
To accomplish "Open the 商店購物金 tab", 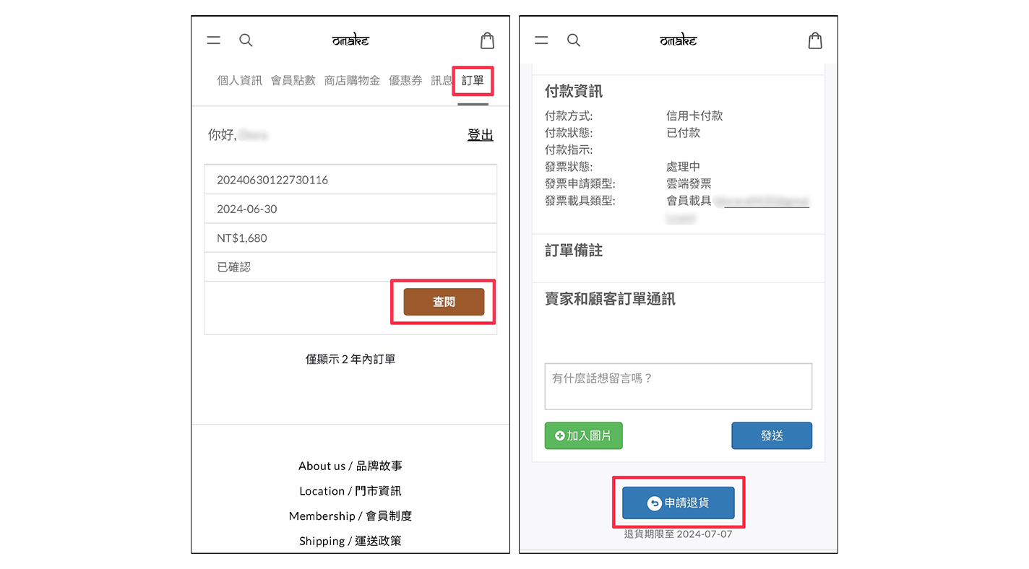I will point(352,81).
